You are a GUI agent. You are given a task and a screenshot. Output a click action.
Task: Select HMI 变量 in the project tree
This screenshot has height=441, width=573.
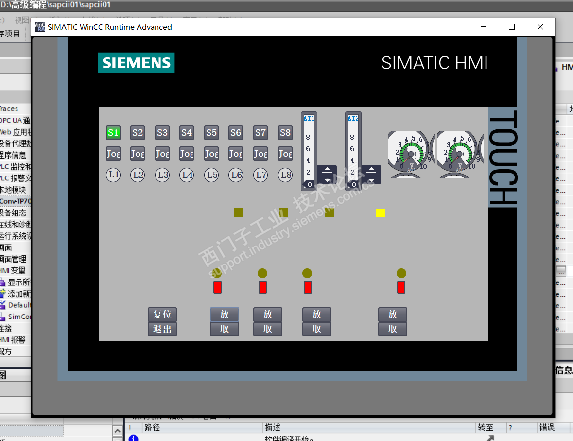coord(13,271)
